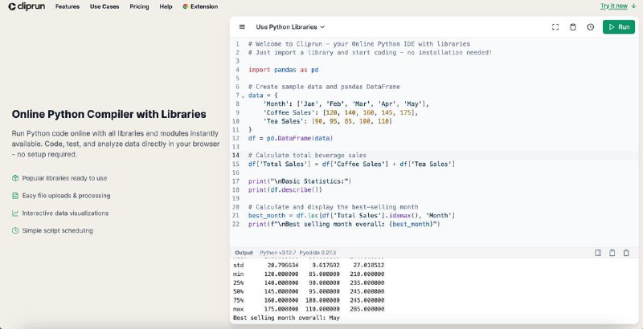This screenshot has width=643, height=329.
Task: Toggle fullscreen editor mode
Action: [555, 27]
